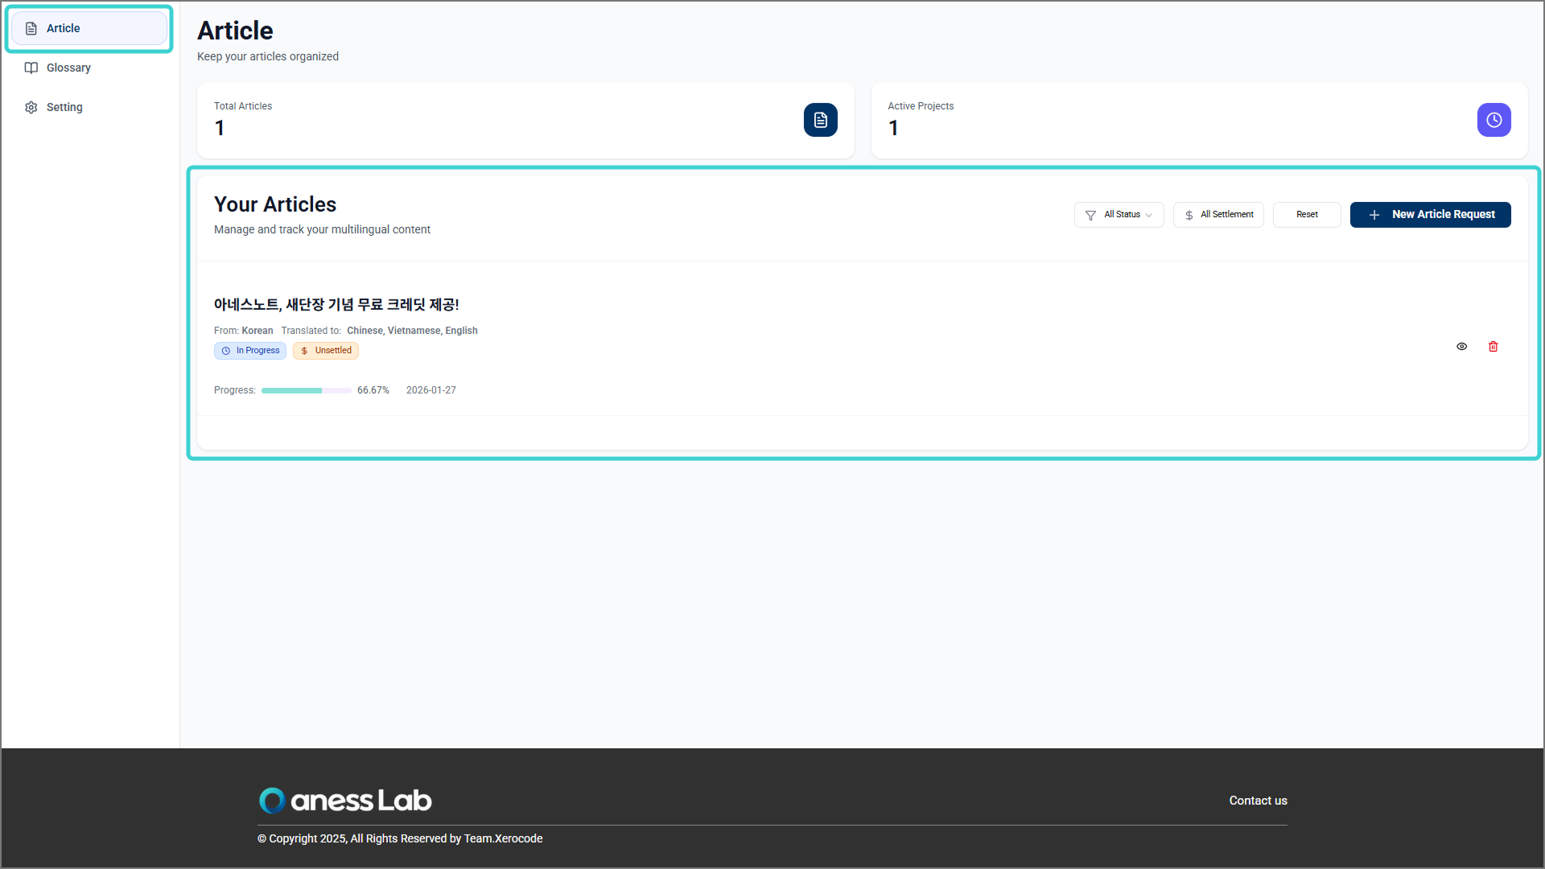Screen dimensions: 1545x869
Task: Click the Total Articles document icon
Action: coord(820,120)
